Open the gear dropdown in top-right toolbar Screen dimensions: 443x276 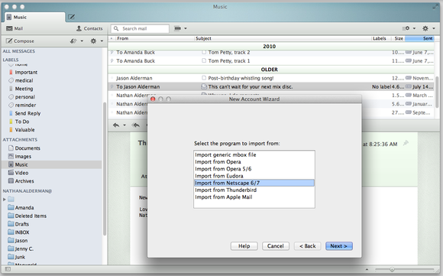click(428, 28)
